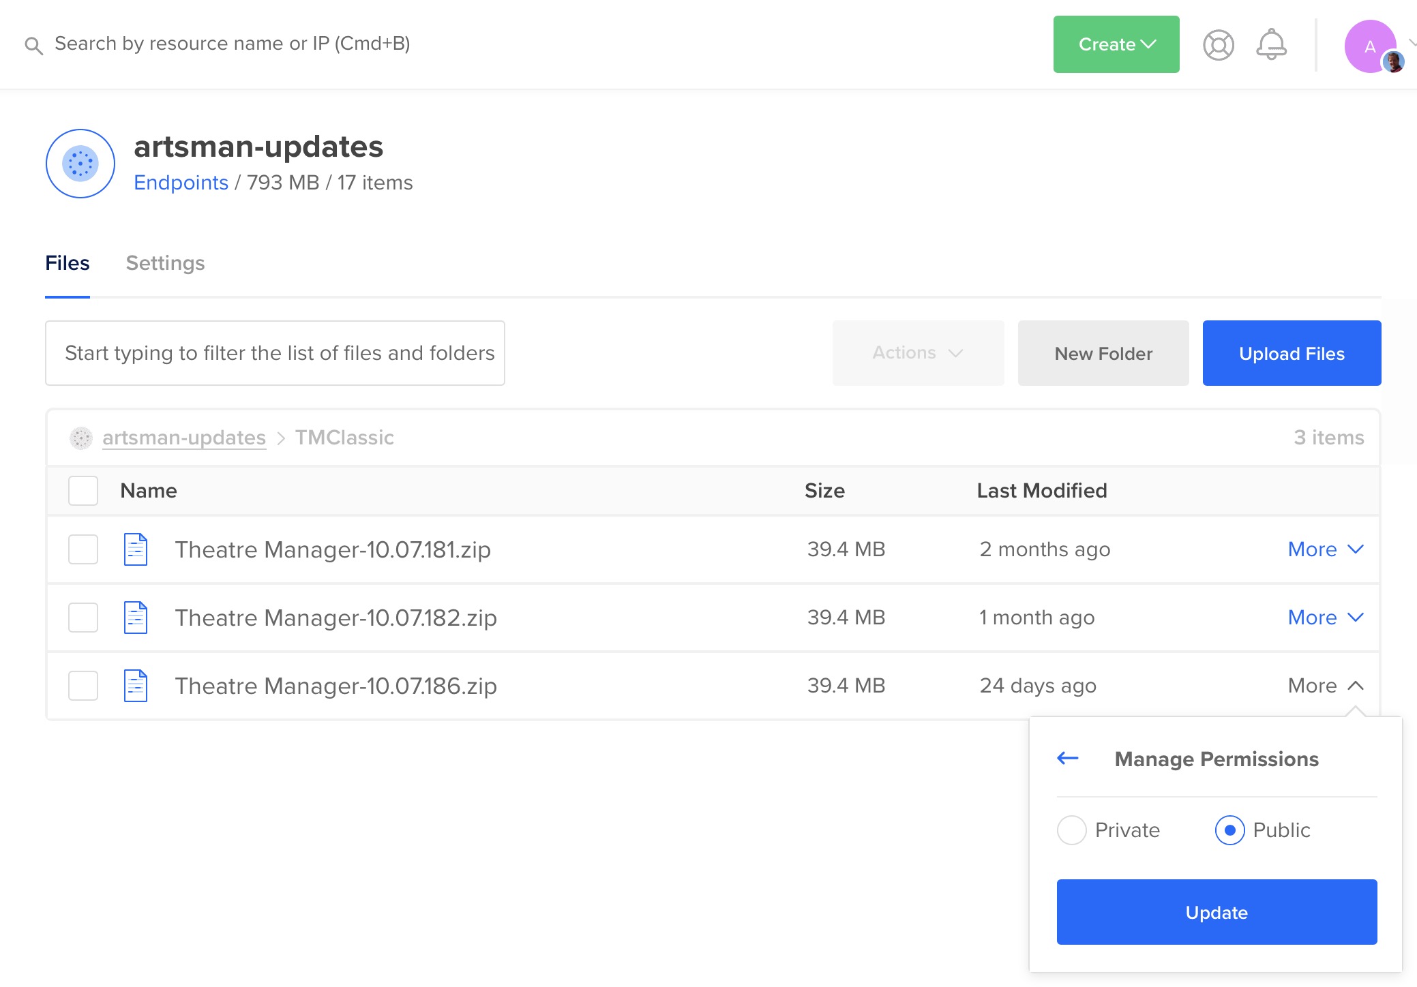Click the '24 days ago' modified value
Screen dimensions: 1417x987
click(x=1038, y=686)
